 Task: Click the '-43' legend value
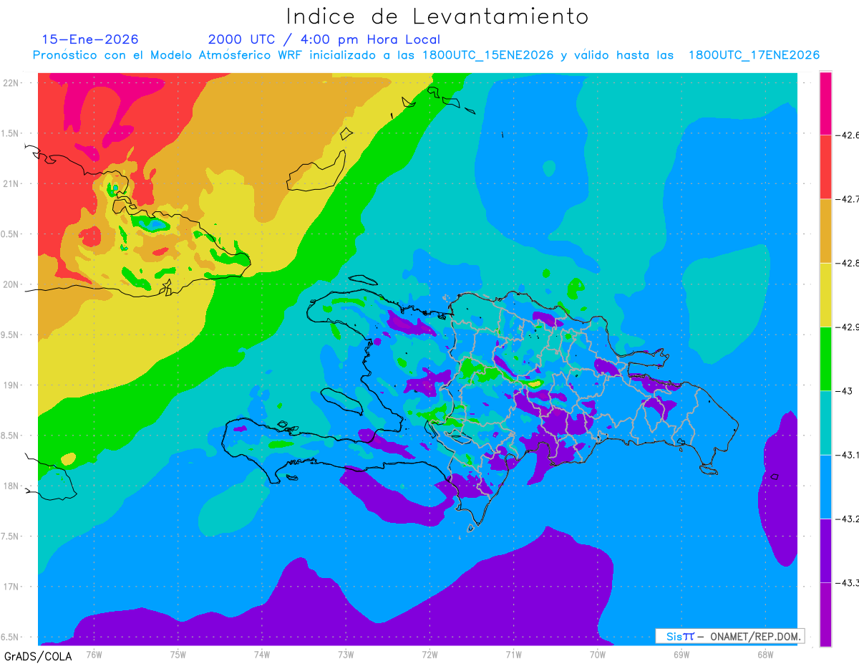pos(845,391)
